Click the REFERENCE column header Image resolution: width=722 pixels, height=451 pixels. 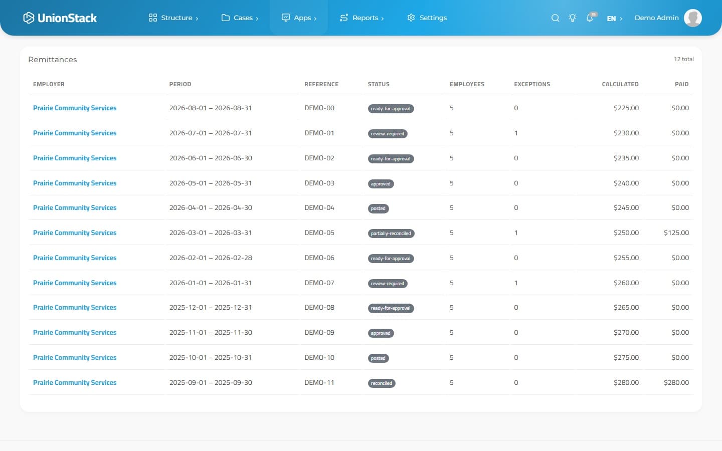point(321,84)
